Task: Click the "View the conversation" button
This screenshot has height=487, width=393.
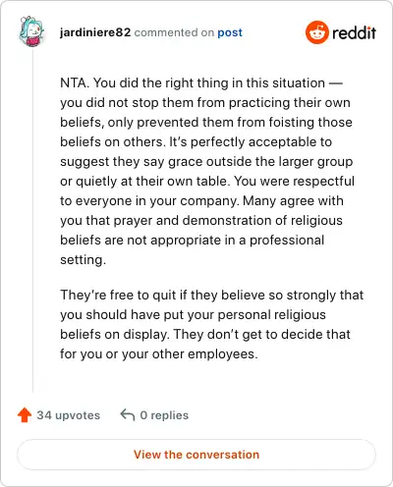Action: point(196,455)
